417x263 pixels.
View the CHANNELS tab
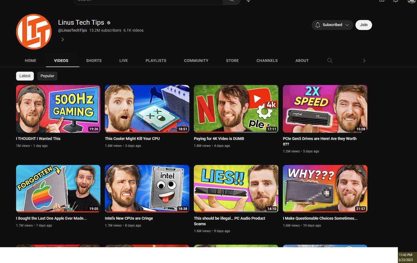[267, 61]
